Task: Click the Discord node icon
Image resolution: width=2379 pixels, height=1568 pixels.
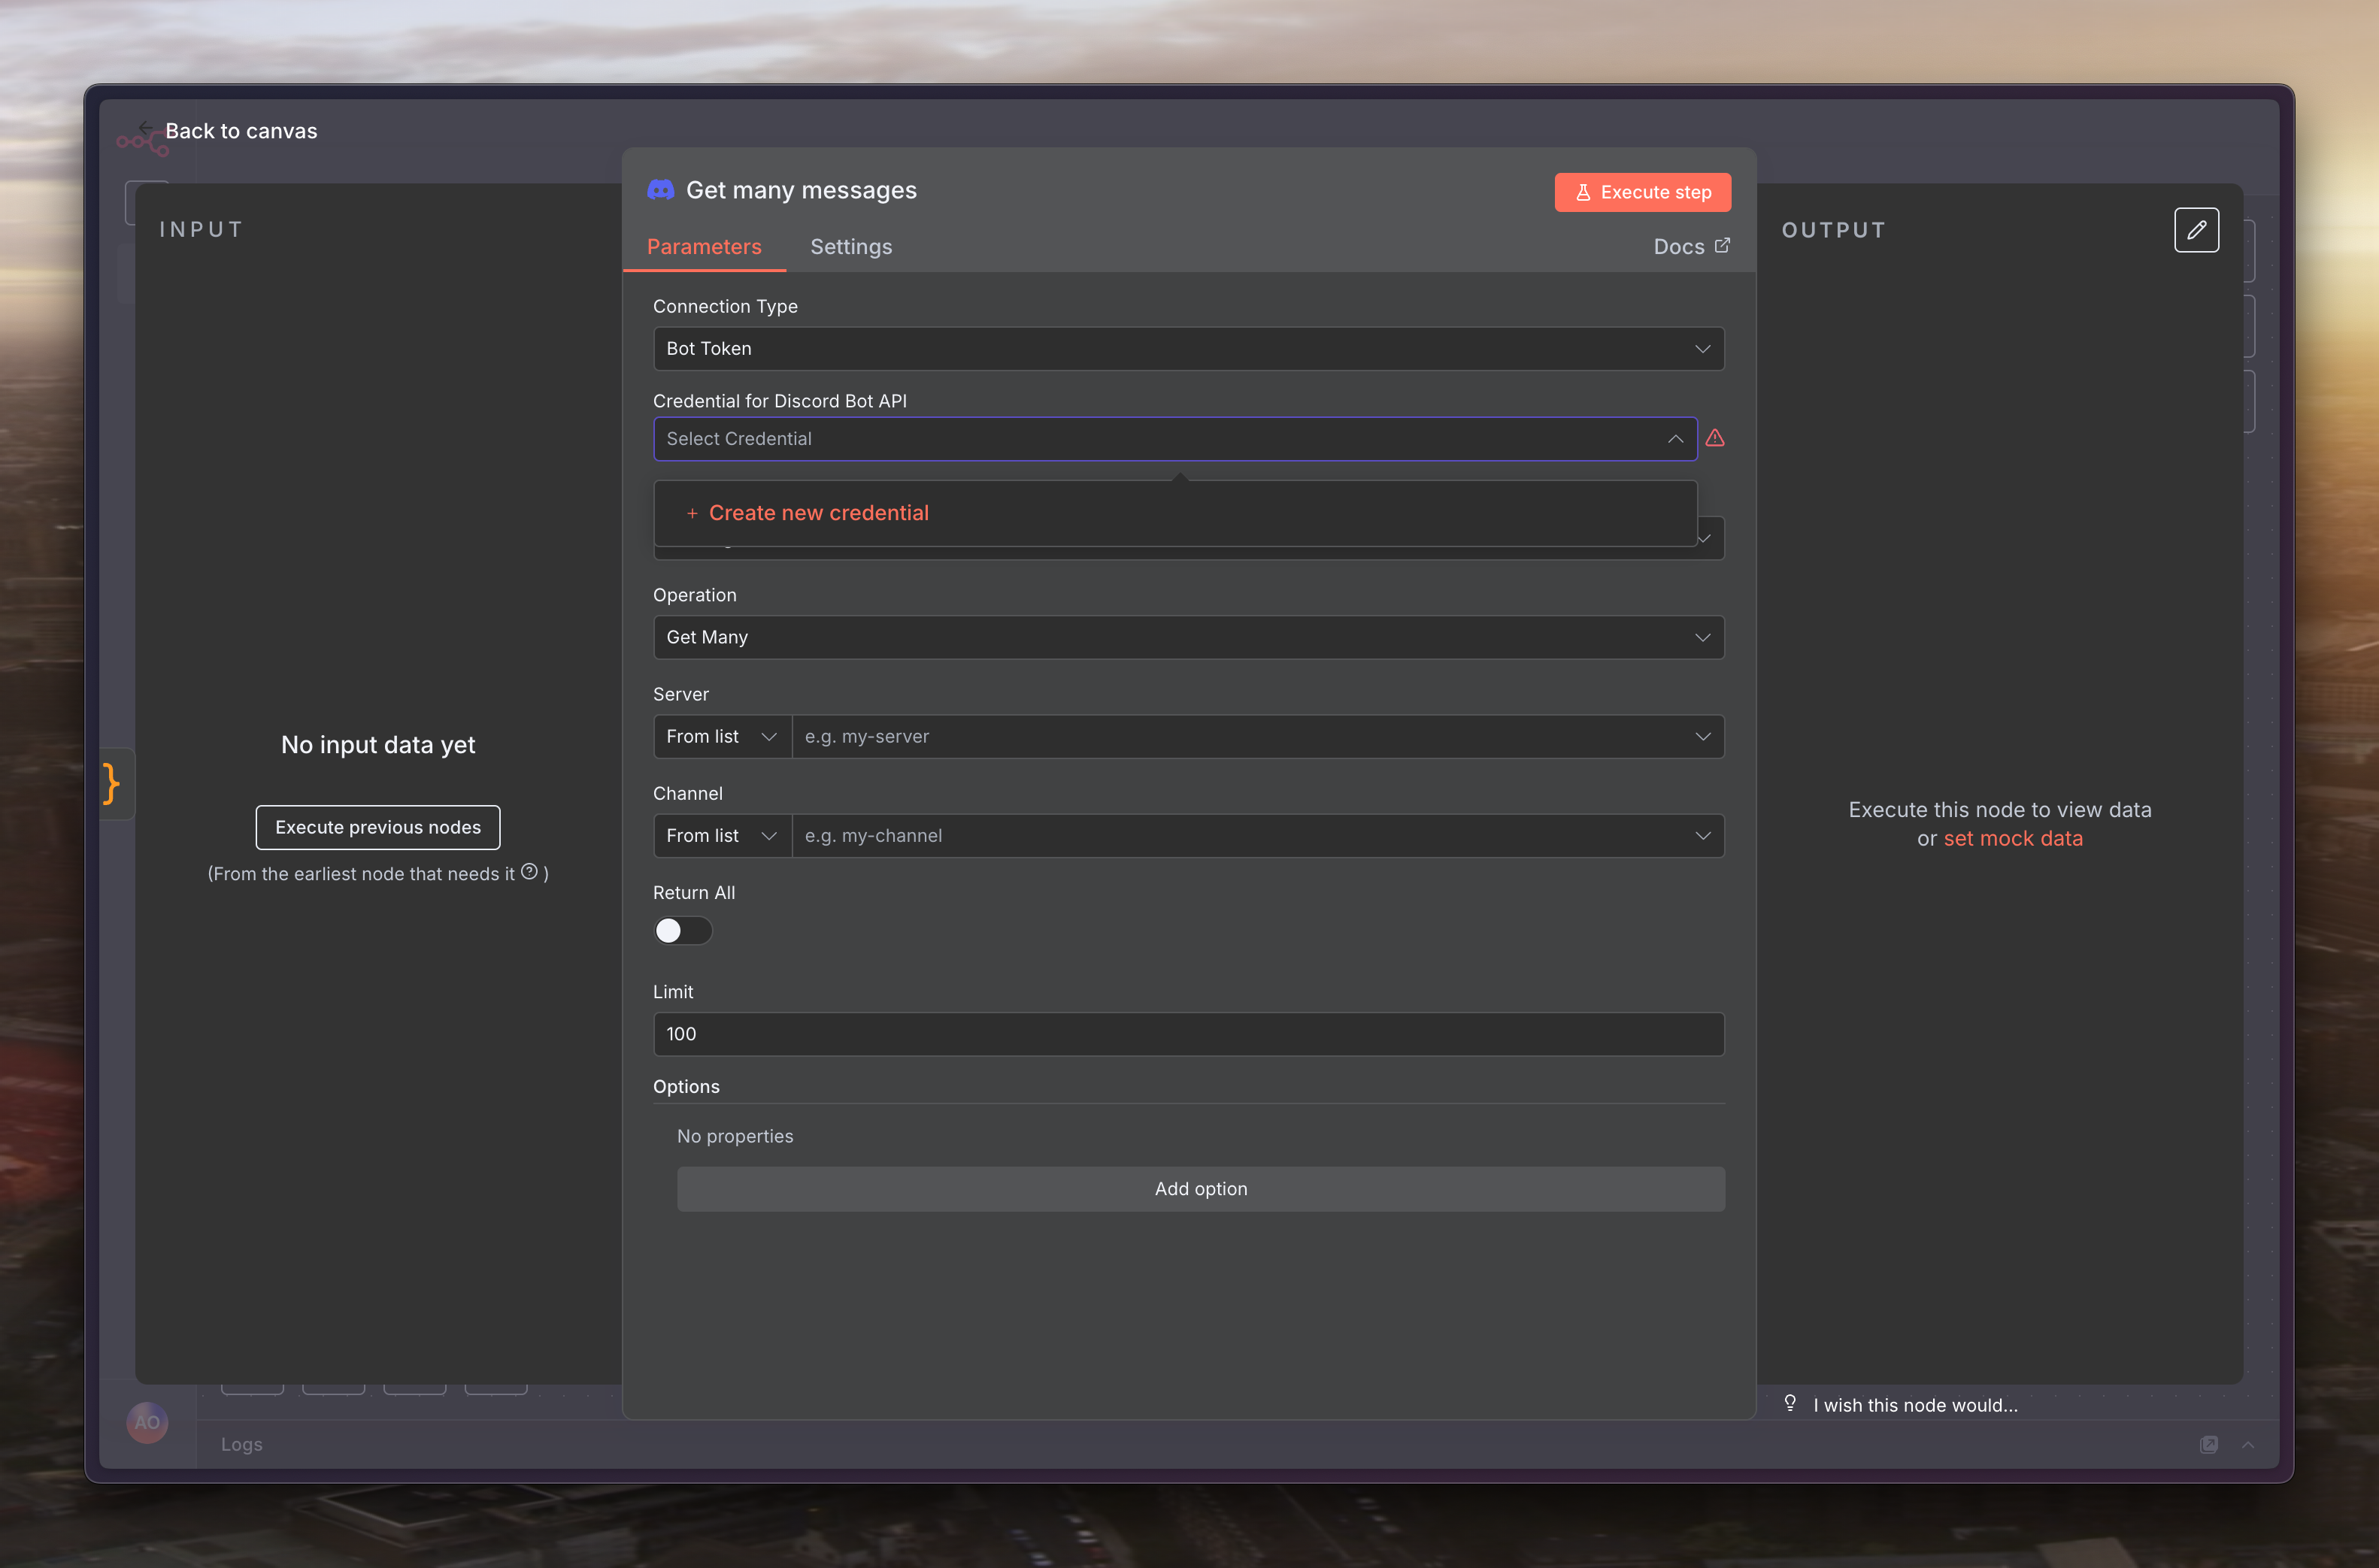Action: click(x=660, y=190)
